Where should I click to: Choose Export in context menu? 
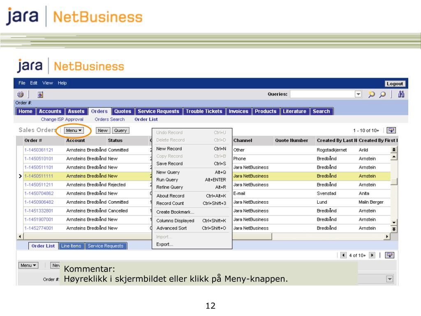191,244
